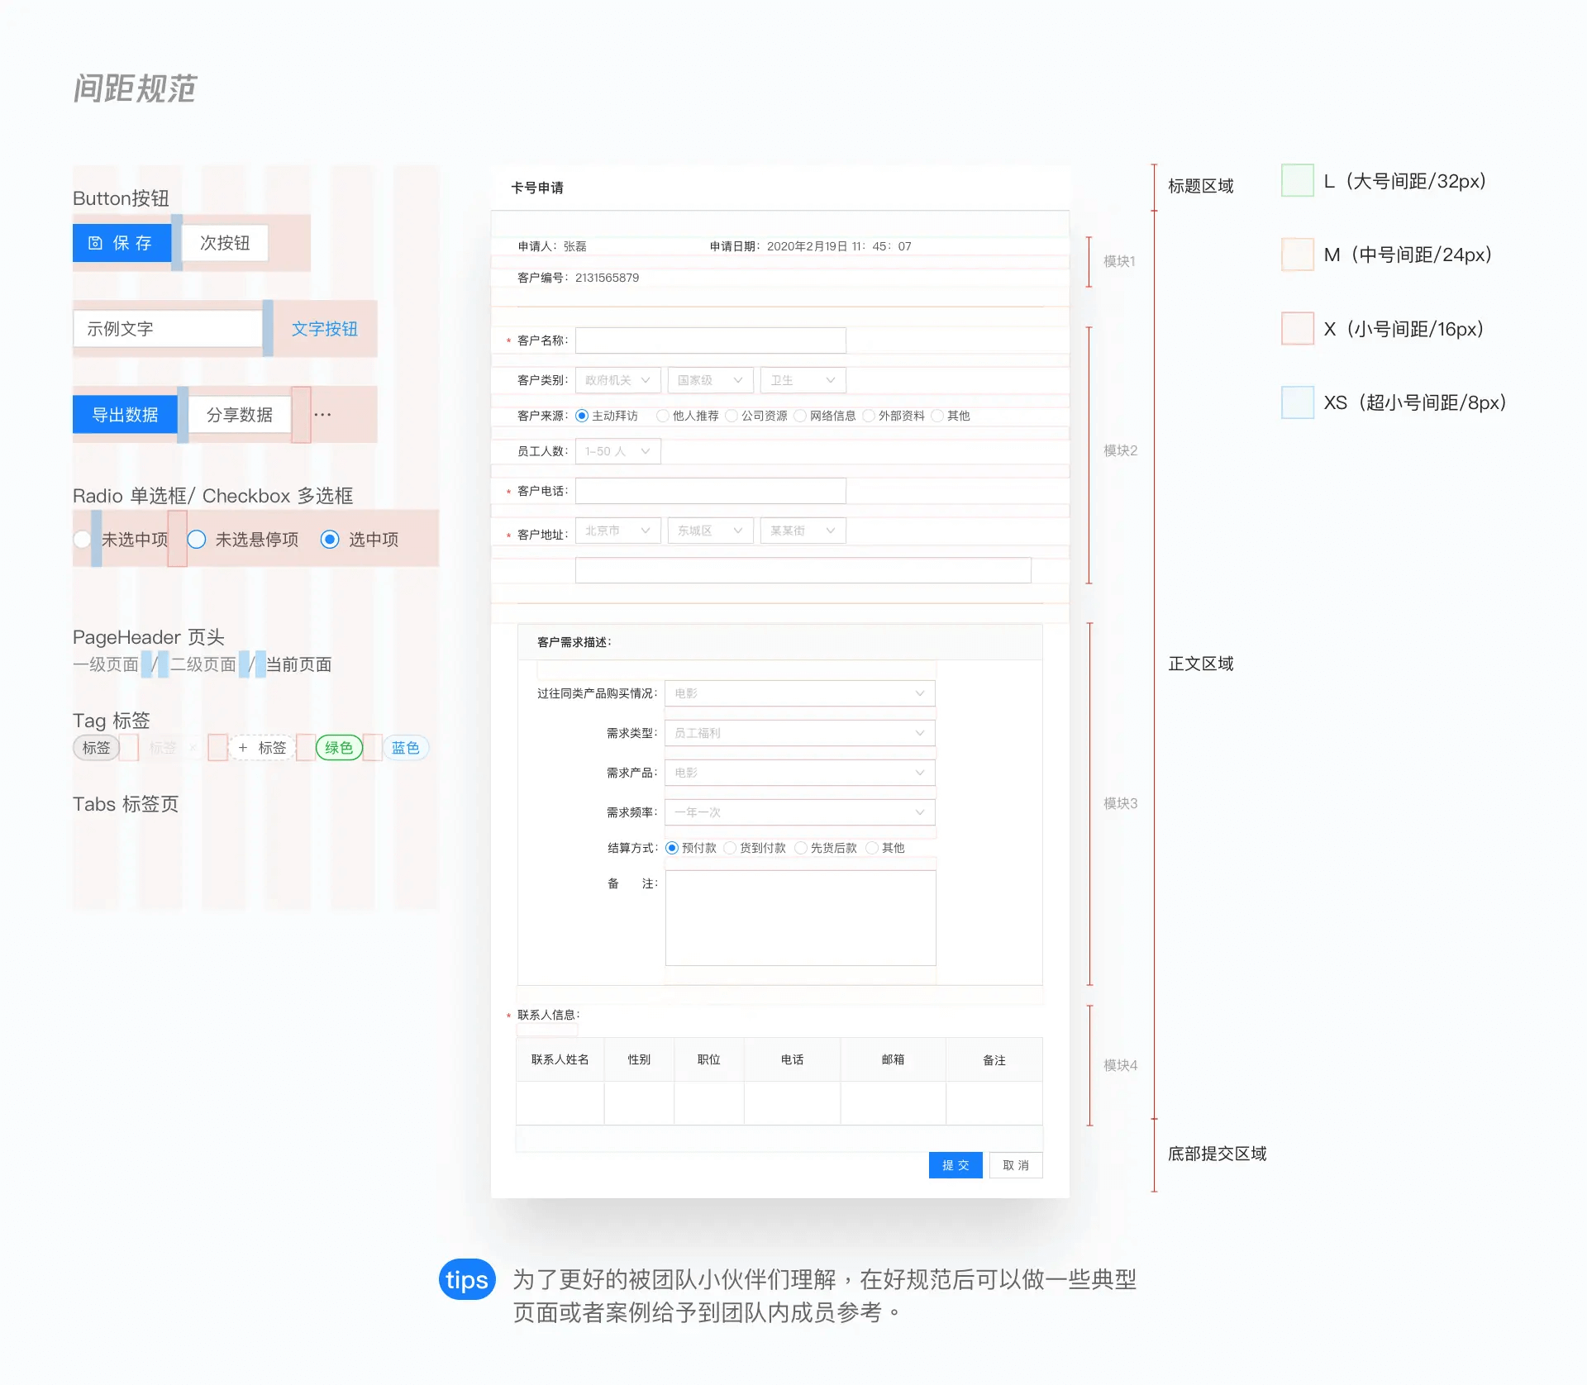Go to 一级页面 in the breadcrumb
1587x1385 pixels.
[x=106, y=664]
